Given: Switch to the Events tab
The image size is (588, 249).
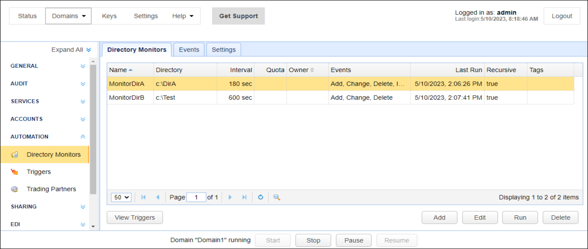Looking at the screenshot, I should [x=189, y=50].
